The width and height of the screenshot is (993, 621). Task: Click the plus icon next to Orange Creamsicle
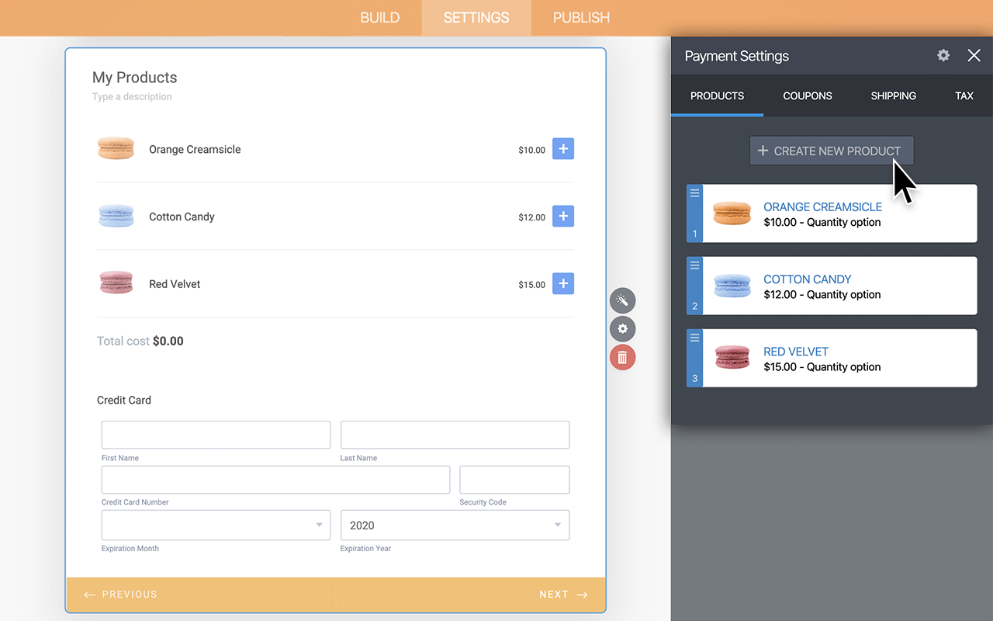click(563, 148)
